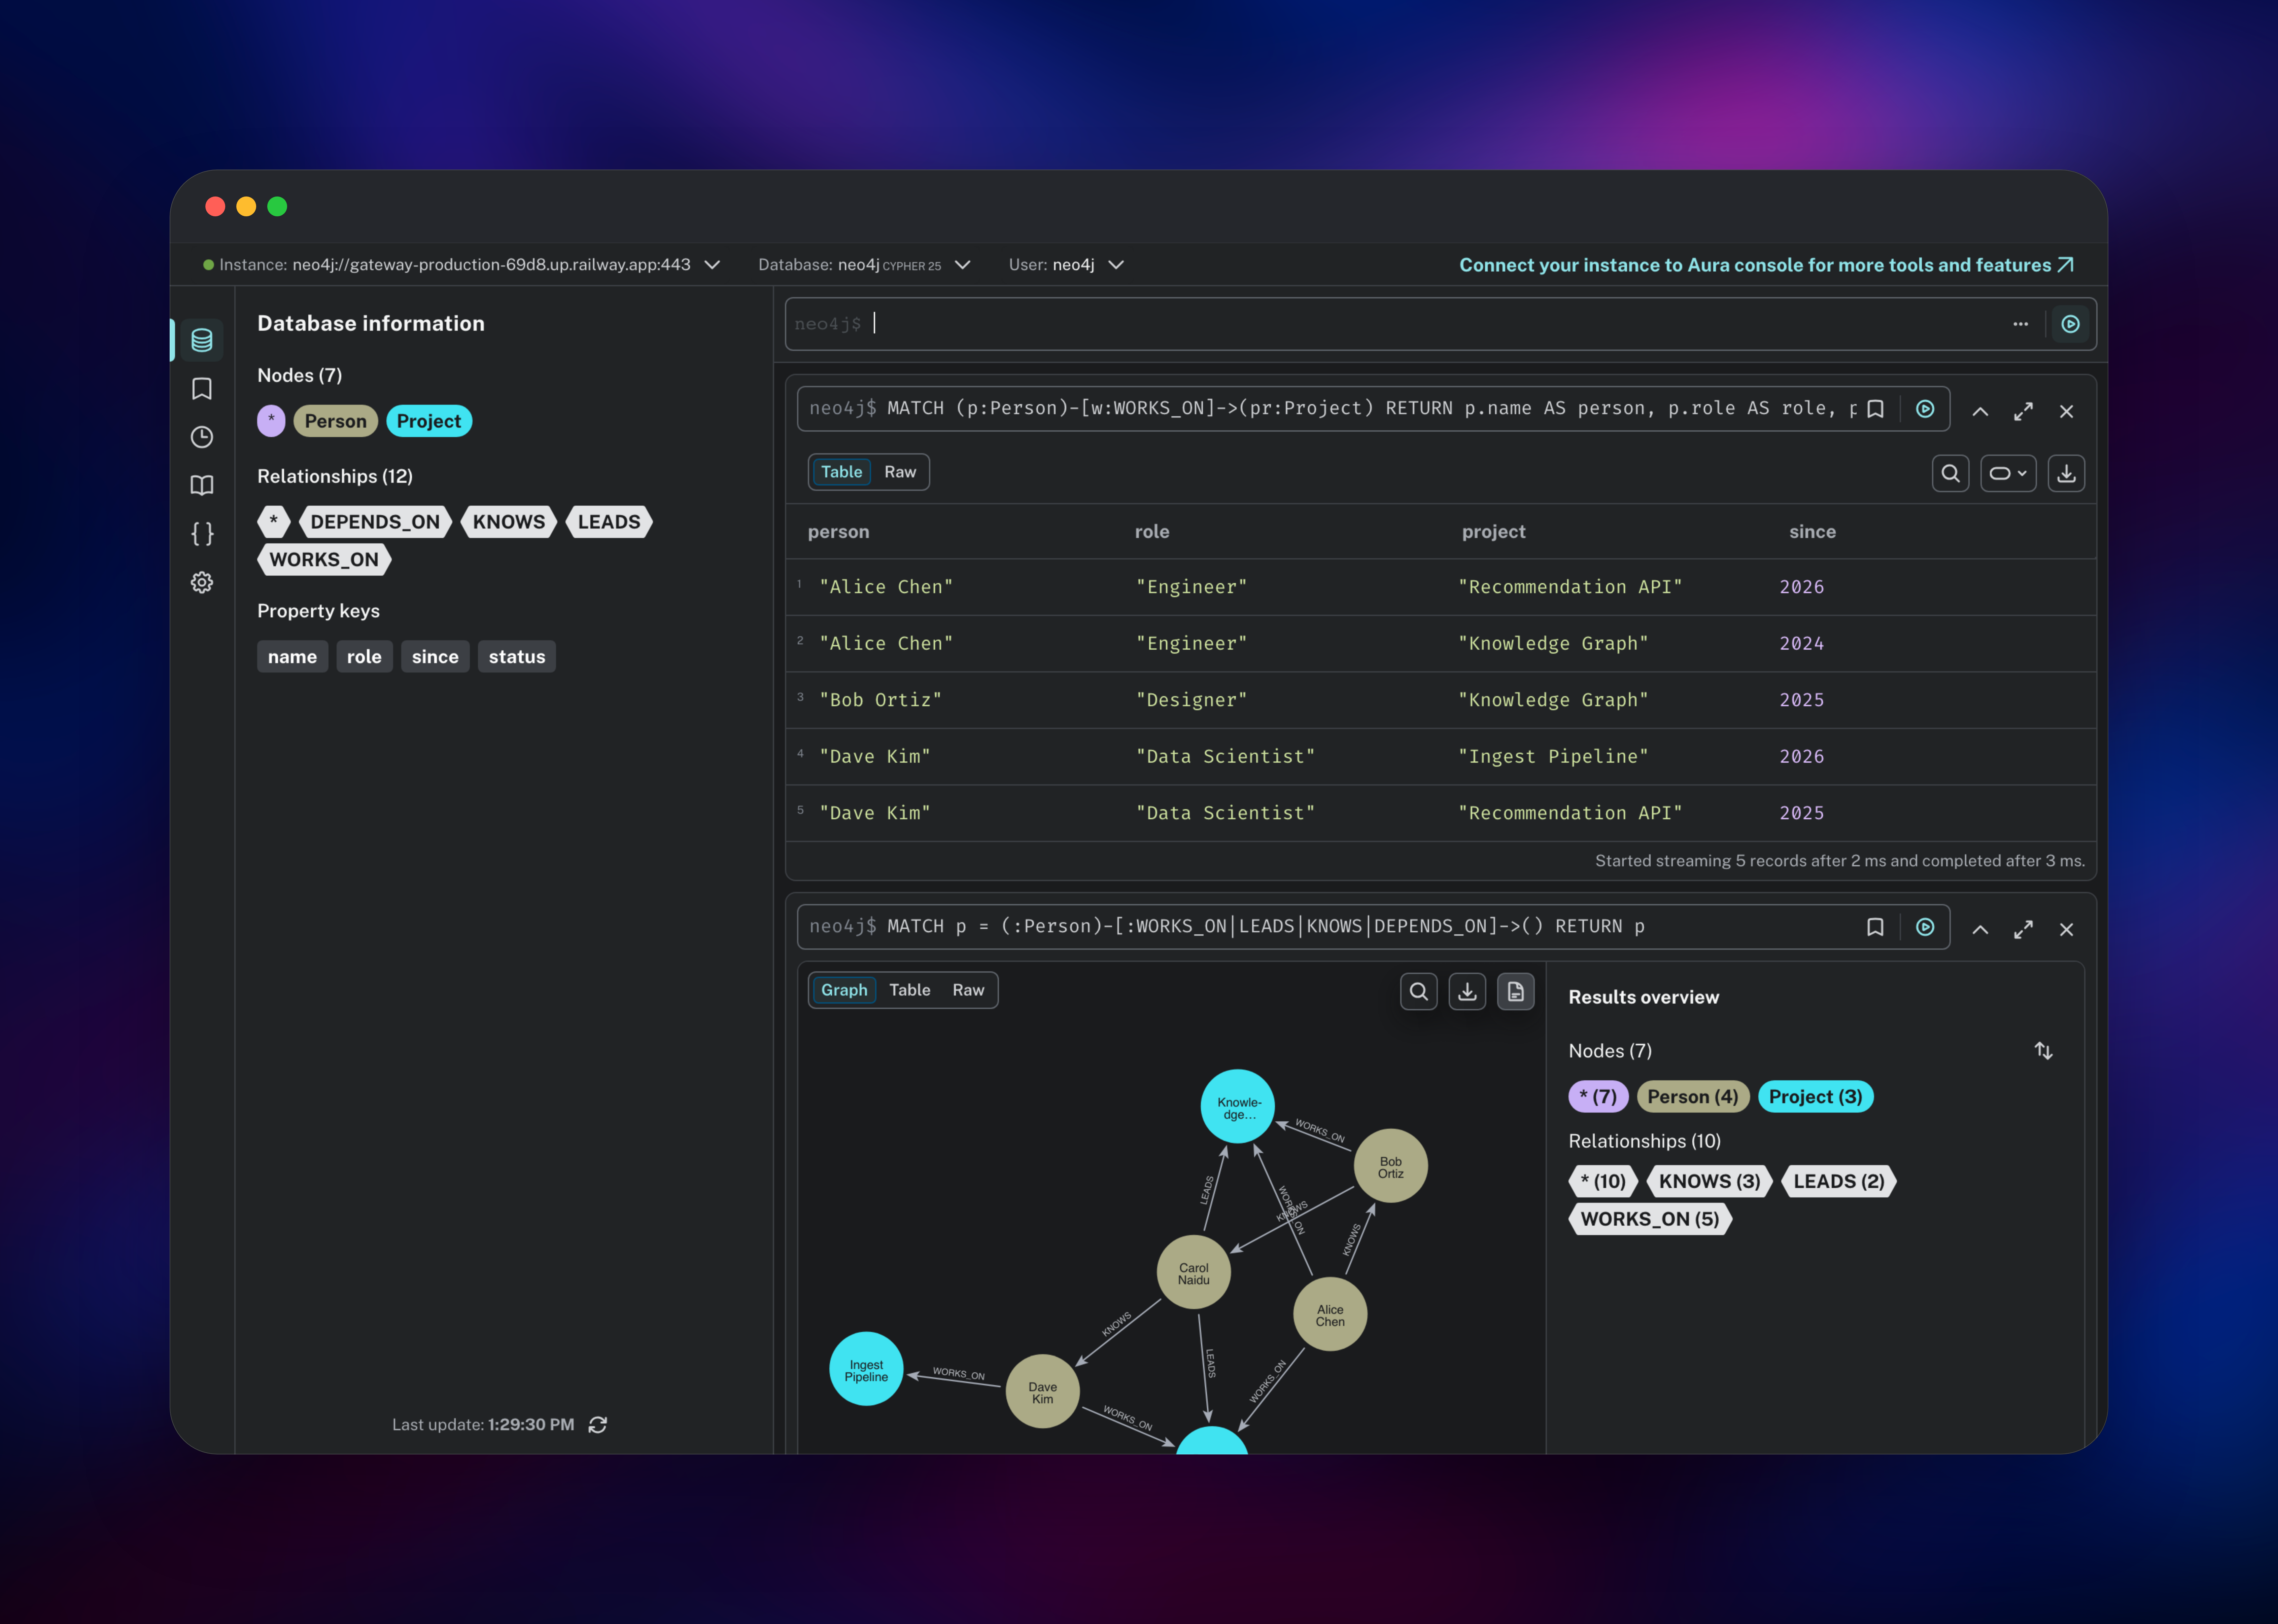Bookmark the graph path query
The image size is (2278, 1624).
[x=1876, y=927]
